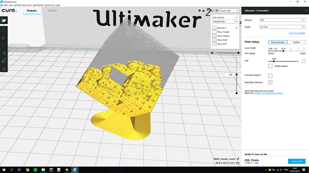Enable the Show Travels checkbox
This screenshot has height=173, width=309.
point(214,32)
